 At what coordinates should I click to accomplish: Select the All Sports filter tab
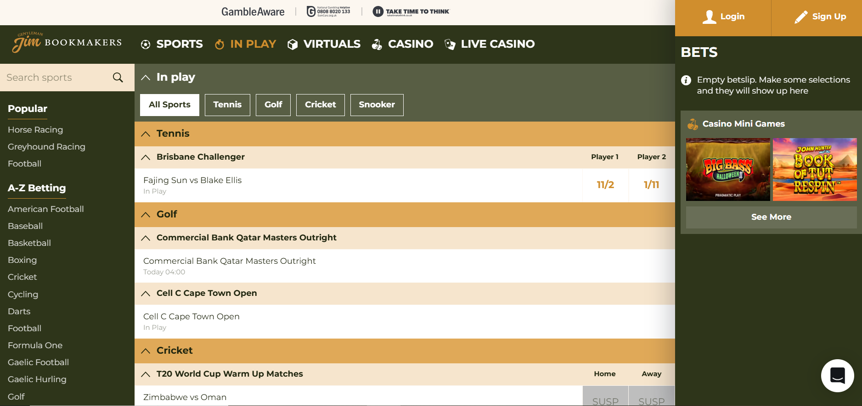(x=169, y=105)
